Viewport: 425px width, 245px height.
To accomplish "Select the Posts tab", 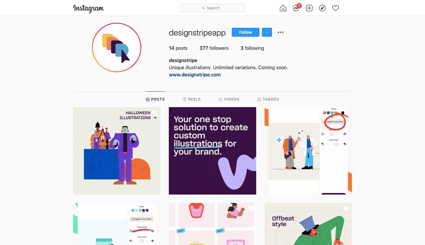I will (155, 99).
